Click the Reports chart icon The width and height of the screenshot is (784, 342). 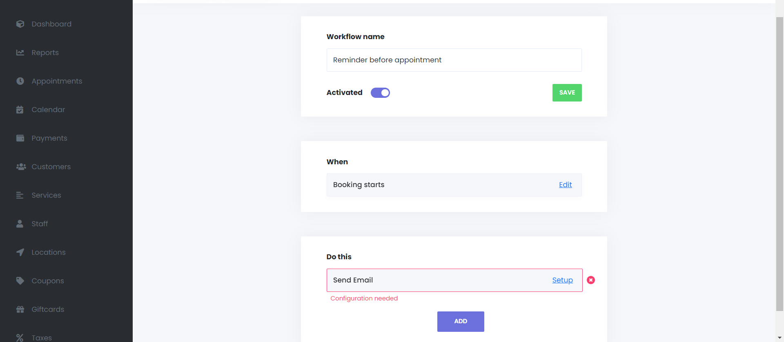[x=20, y=53]
